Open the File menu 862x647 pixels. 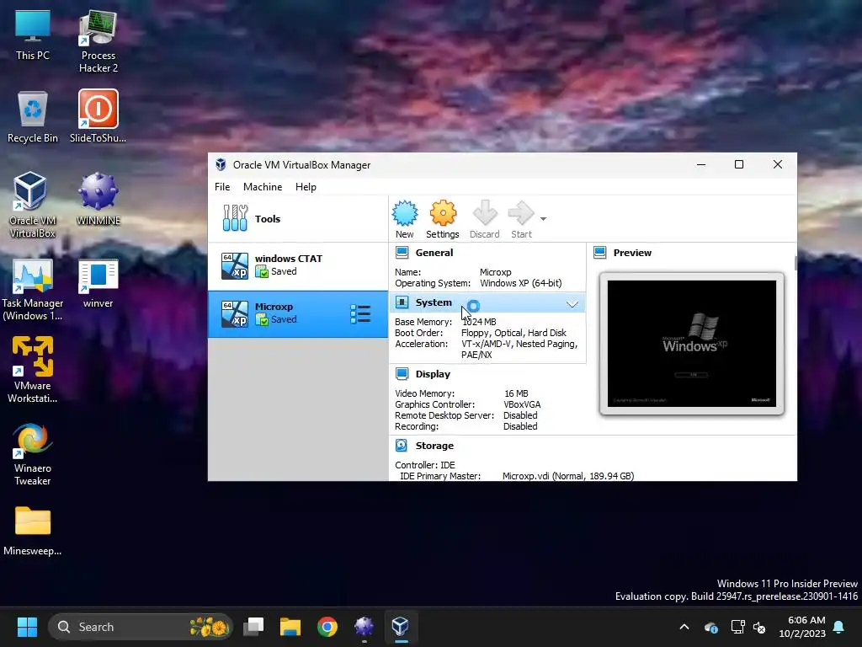click(222, 187)
